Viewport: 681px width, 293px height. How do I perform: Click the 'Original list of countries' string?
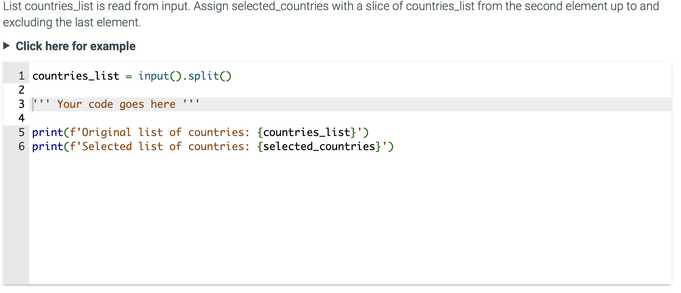(166, 132)
